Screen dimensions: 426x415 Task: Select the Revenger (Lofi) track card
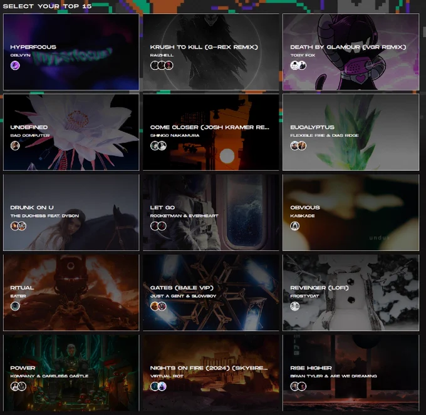click(351, 292)
